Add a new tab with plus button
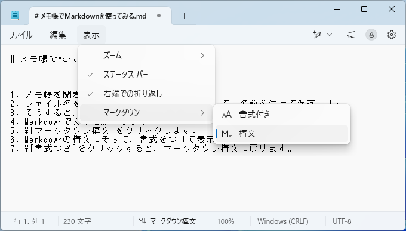406x231 pixels. point(184,16)
